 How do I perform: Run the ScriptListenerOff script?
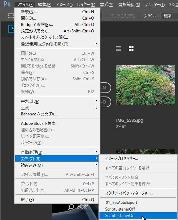pyautogui.click(x=138, y=209)
